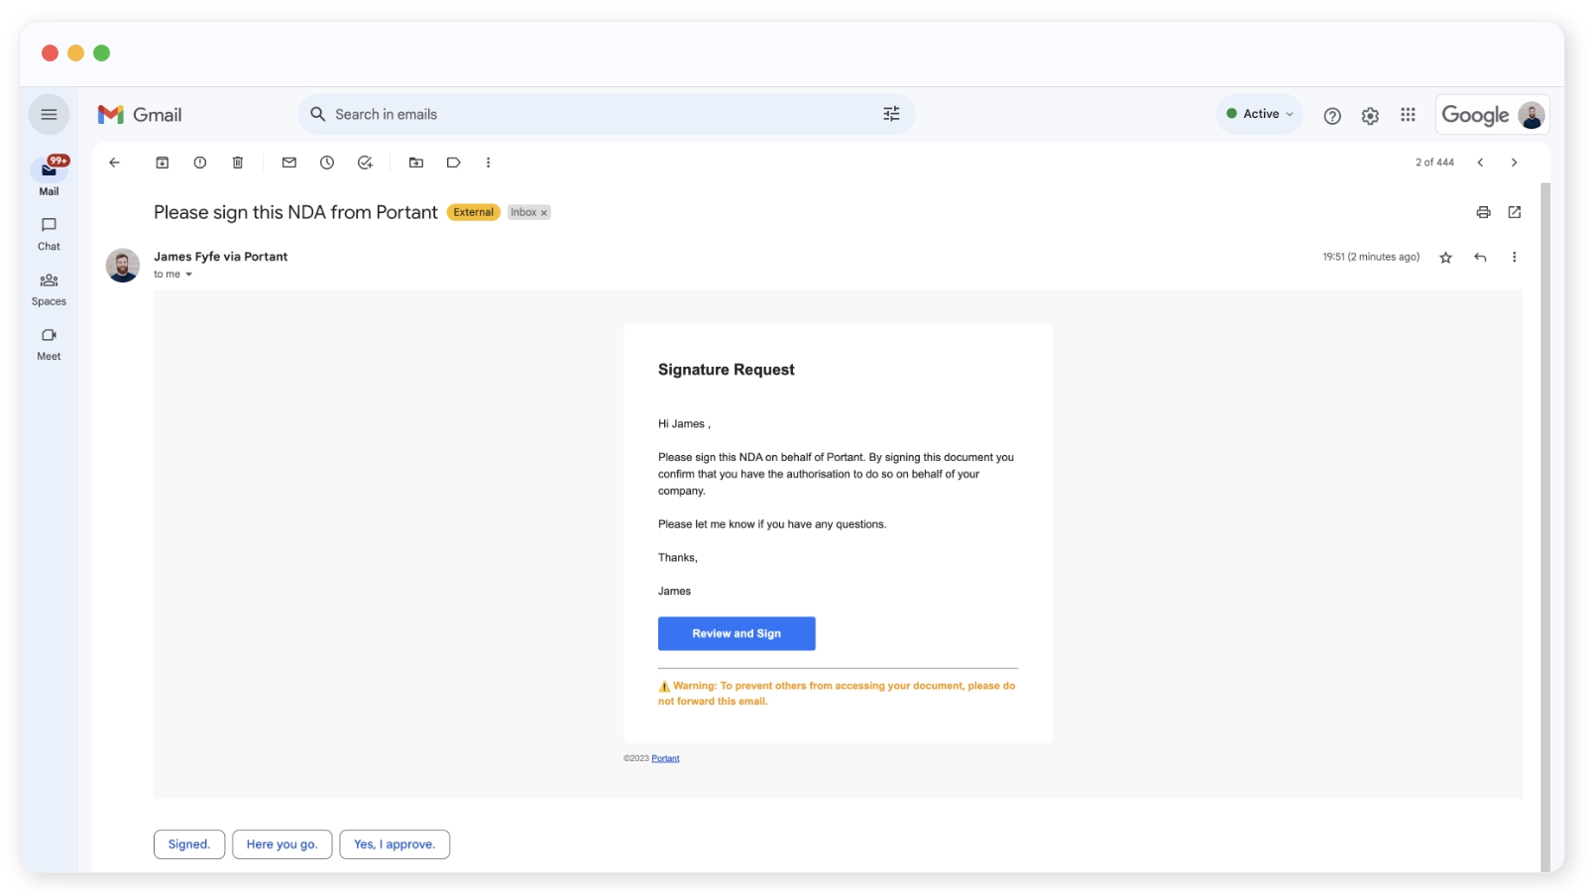Snooze this email with the clock icon
Screen dimensions: 1586x892
click(x=327, y=163)
